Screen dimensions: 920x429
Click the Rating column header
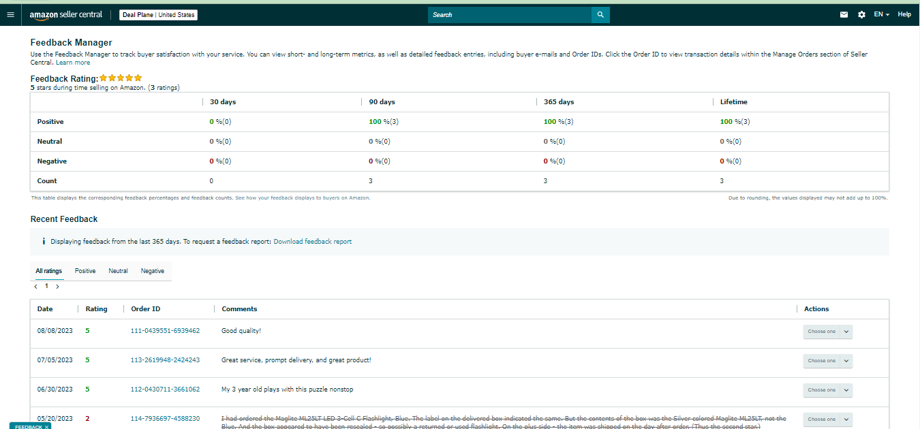[96, 309]
